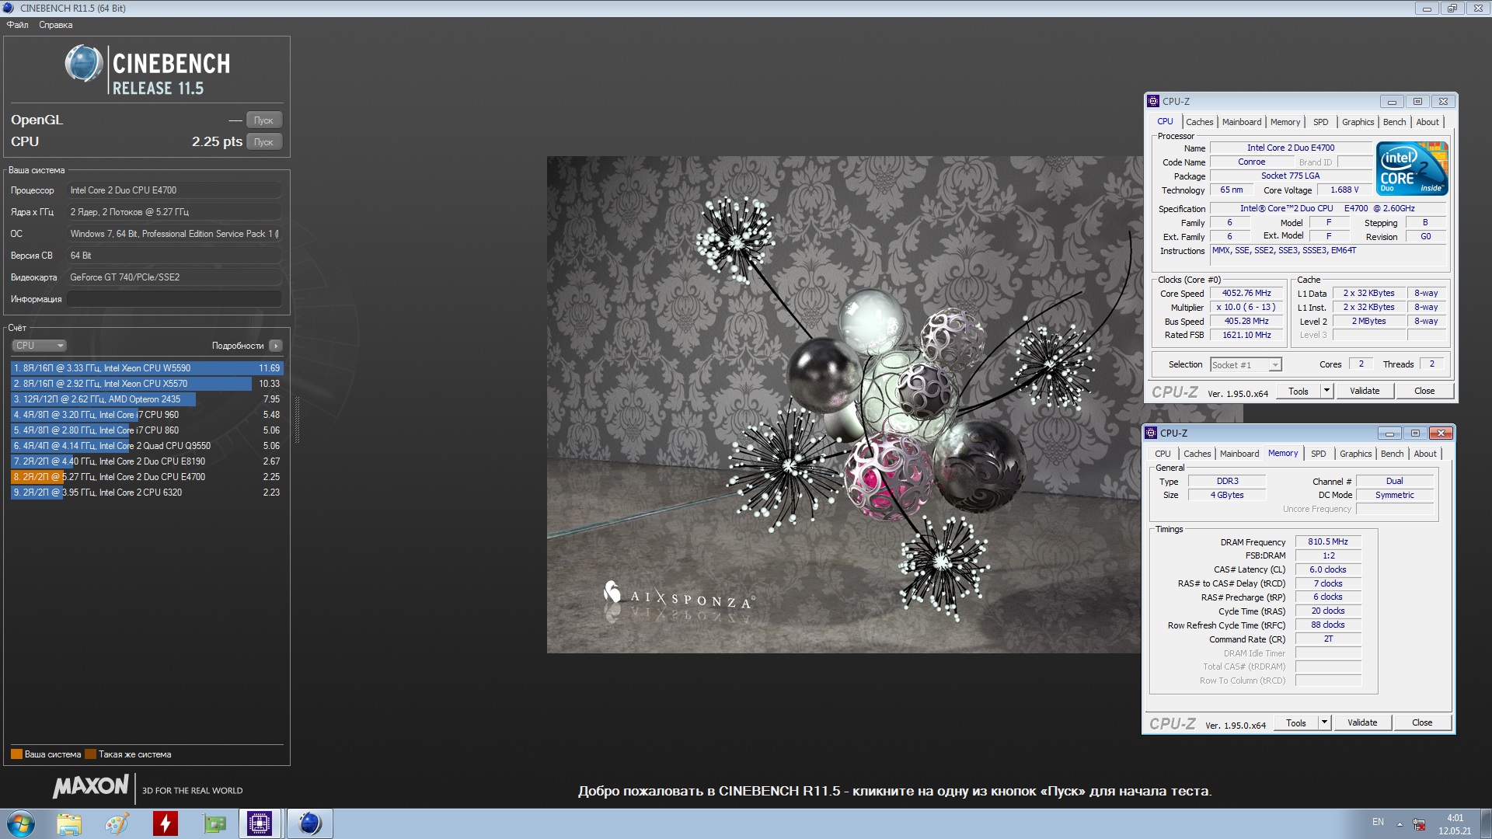This screenshot has height=839, width=1492.
Task: Click the rendered Aixsponza scene image
Action: tap(844, 405)
